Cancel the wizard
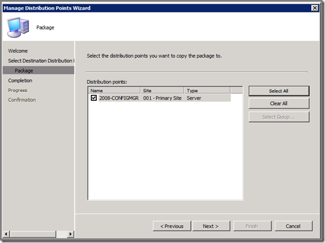The width and height of the screenshot is (325, 243). pyautogui.click(x=293, y=226)
